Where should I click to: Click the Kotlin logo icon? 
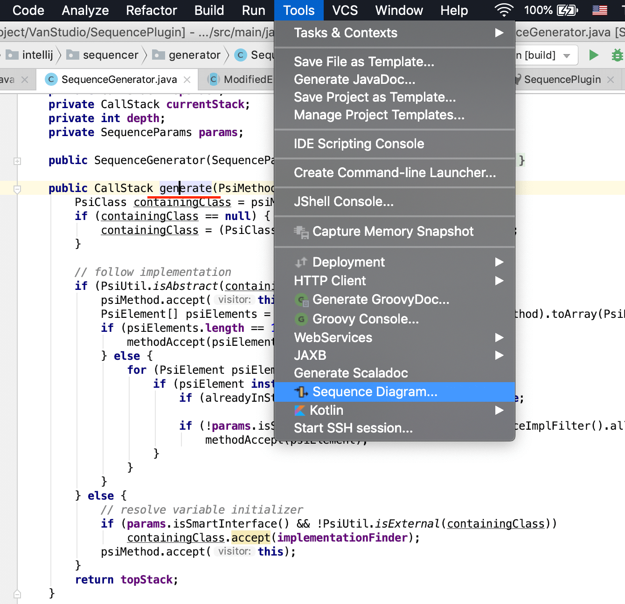click(x=300, y=411)
